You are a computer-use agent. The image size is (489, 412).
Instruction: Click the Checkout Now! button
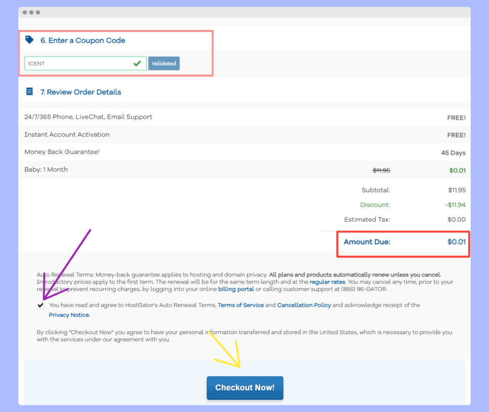pyautogui.click(x=244, y=388)
